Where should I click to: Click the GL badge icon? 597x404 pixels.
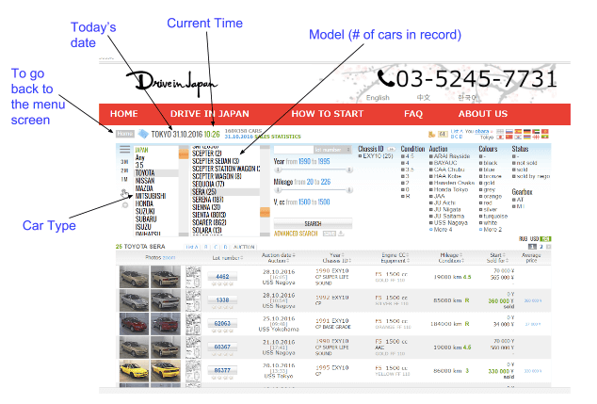(x=443, y=134)
